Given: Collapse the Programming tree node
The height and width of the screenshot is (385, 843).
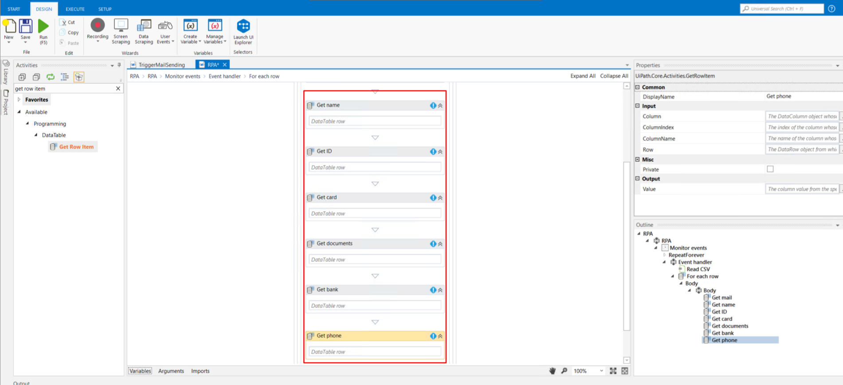Looking at the screenshot, I should 27,124.
